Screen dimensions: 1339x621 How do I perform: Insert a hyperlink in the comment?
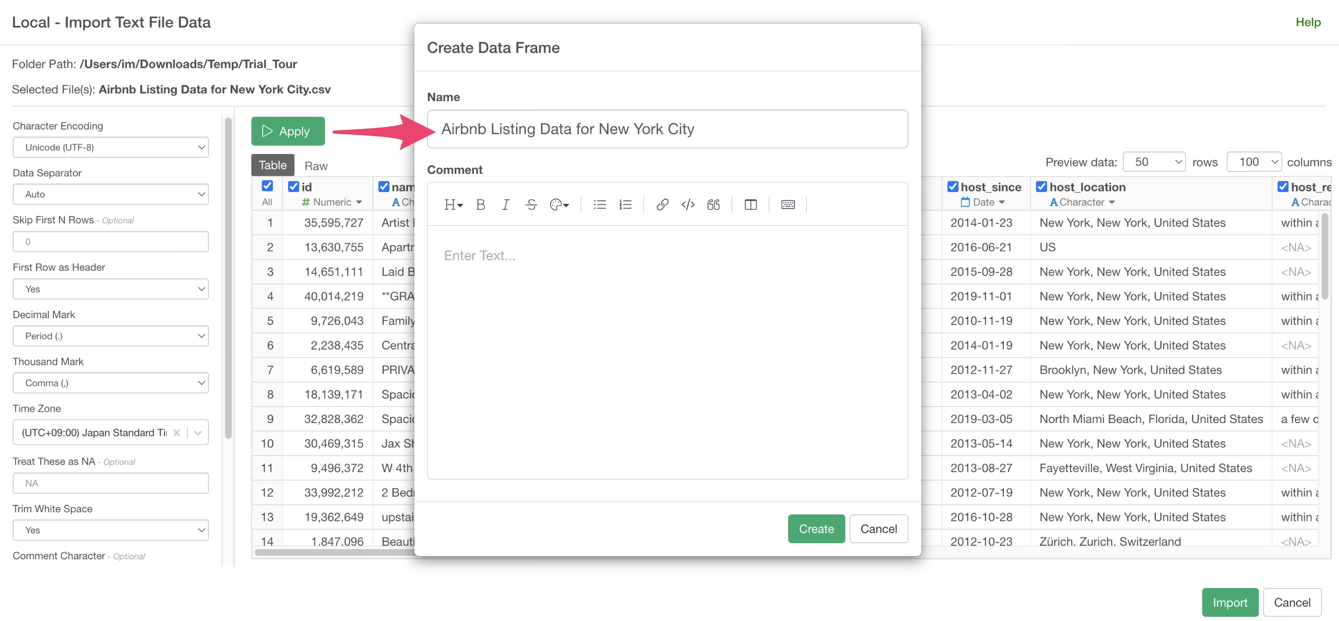click(662, 205)
